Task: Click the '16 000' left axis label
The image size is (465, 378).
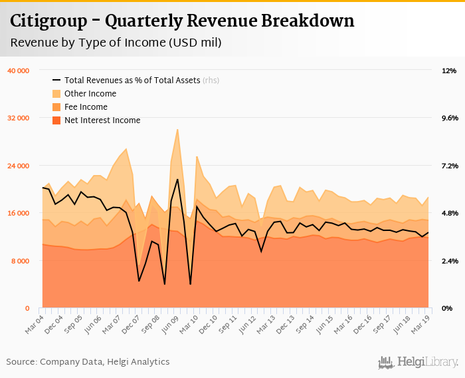Action: (x=18, y=213)
